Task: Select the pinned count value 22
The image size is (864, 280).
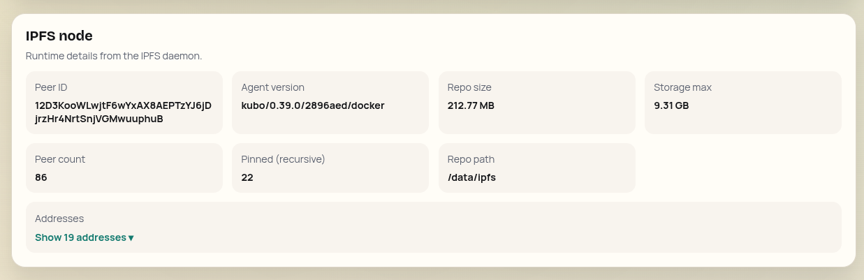Action: 247,177
